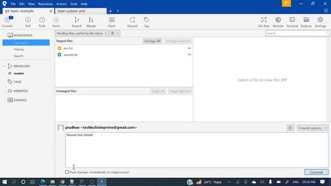
Task: Open the Merge tool
Action: pyautogui.click(x=91, y=22)
